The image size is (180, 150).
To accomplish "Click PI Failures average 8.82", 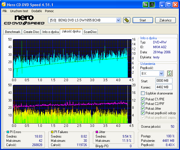I will coord(84,136).
